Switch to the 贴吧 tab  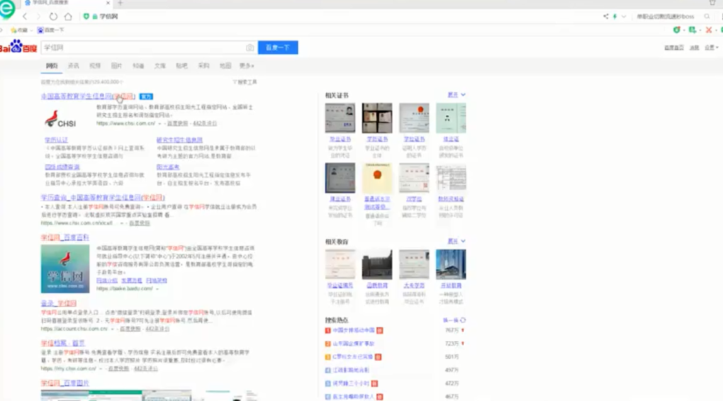[x=182, y=66]
